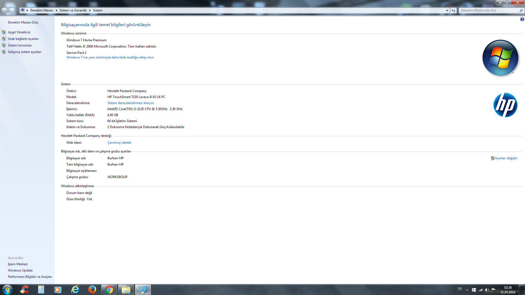Click the WORKGROUP value

(x=117, y=177)
